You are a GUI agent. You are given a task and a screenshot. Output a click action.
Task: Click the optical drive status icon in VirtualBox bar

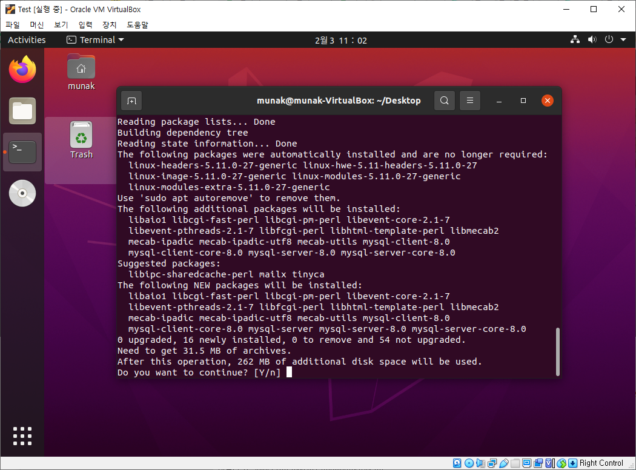point(469,463)
